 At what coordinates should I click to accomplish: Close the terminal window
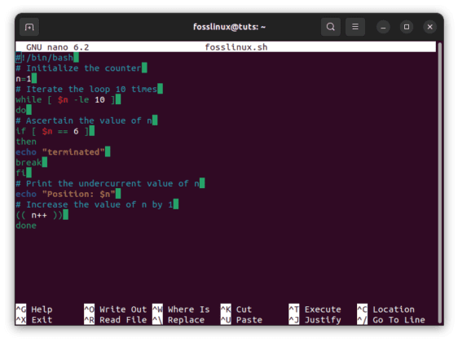[430, 27]
